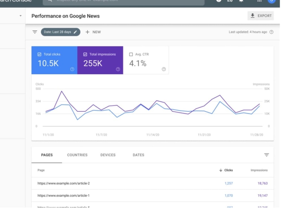Click the plus icon next to NEW
This screenshot has height=212, width=283.
[87, 32]
